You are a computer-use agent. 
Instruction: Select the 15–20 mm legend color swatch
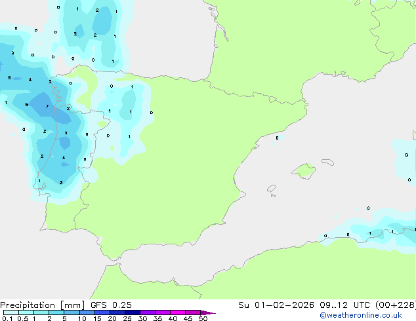point(102,312)
